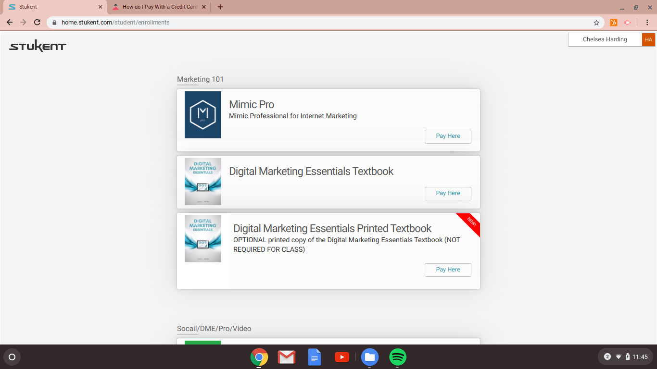Select the Stukent browser tab
The width and height of the screenshot is (657, 369).
tap(53, 7)
